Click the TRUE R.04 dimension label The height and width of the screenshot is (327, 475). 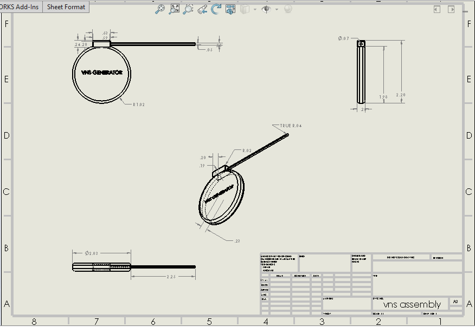(x=291, y=125)
